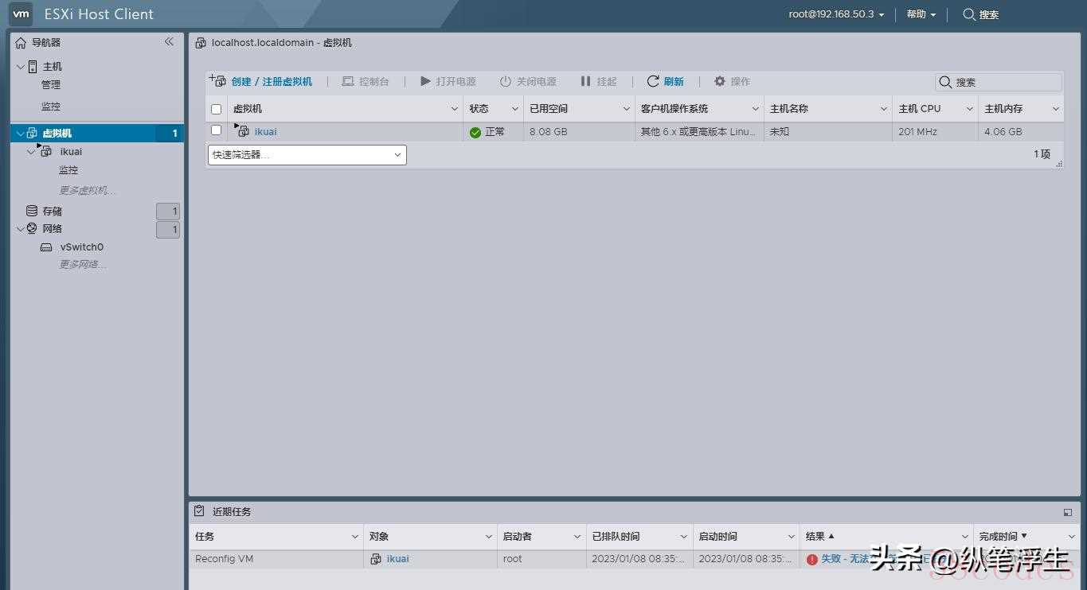Open the ikuai link in VM table
The image size is (1087, 590).
click(x=265, y=132)
